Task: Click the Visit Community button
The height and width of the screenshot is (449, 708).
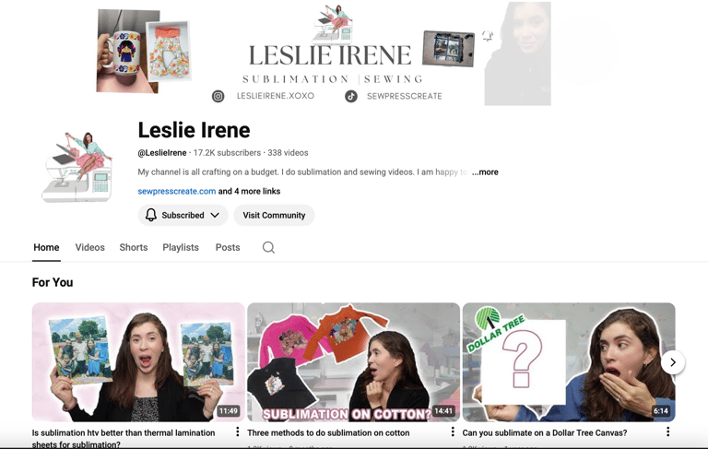Action: [274, 215]
